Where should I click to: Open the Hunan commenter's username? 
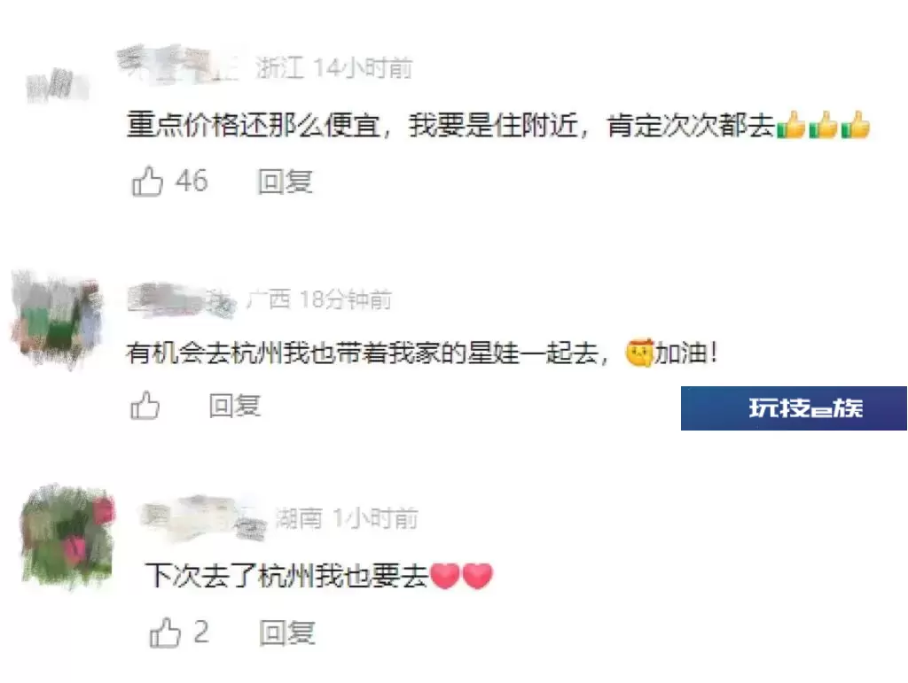pos(204,517)
